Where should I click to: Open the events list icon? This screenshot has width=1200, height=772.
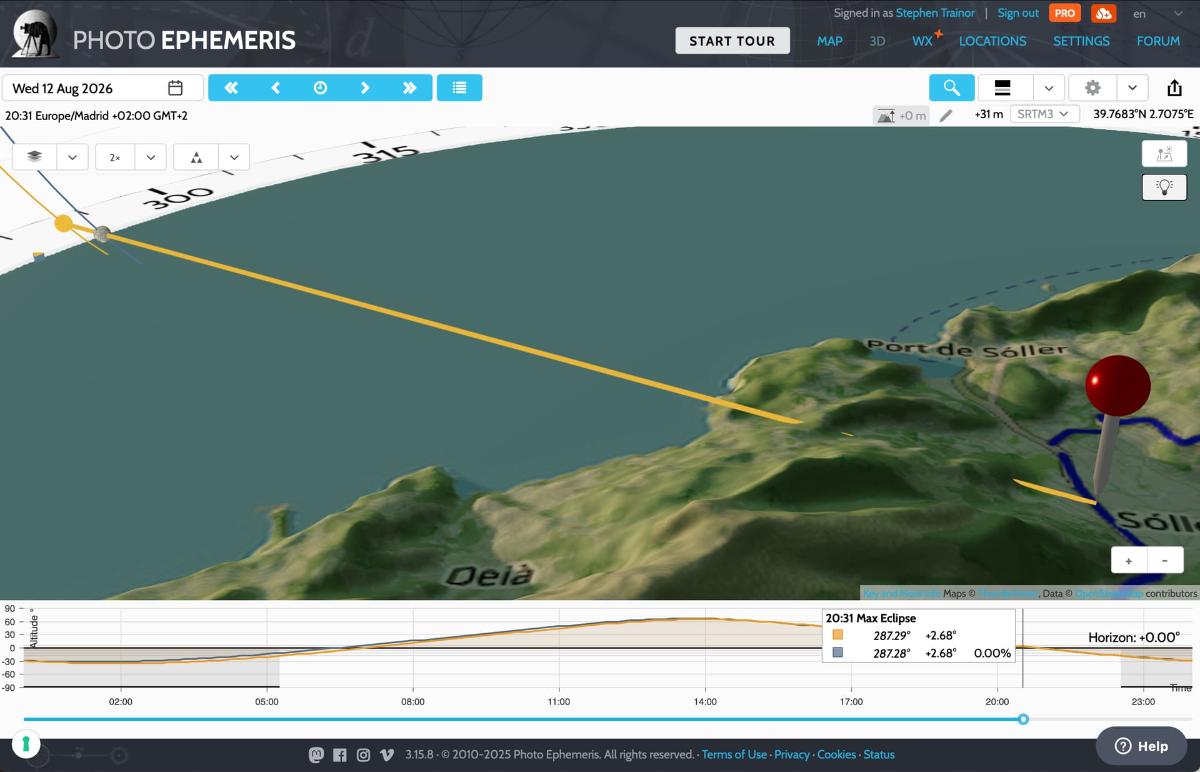(x=459, y=88)
